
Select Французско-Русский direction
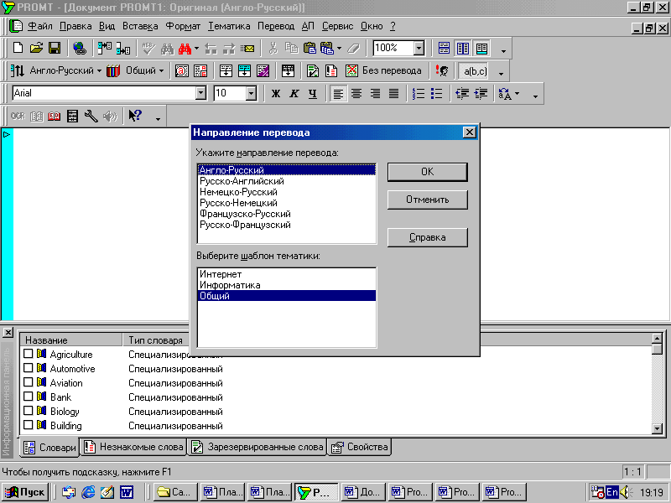point(287,214)
